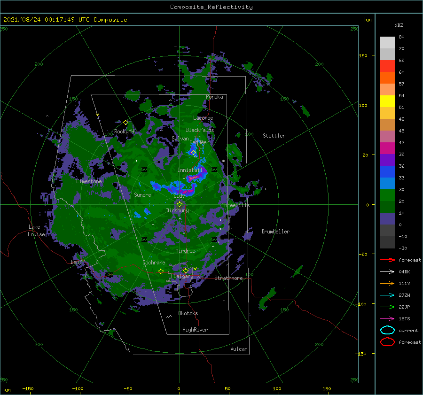Click the yellow diamond radar marker at Didsbury
Viewport: 423px width, 395px height.
[x=180, y=204]
